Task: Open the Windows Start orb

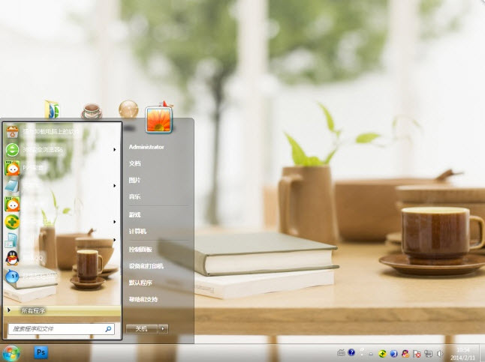Action: (11, 353)
